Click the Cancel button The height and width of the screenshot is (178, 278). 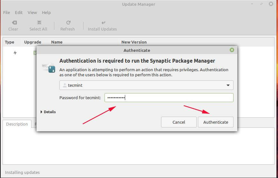(x=179, y=122)
